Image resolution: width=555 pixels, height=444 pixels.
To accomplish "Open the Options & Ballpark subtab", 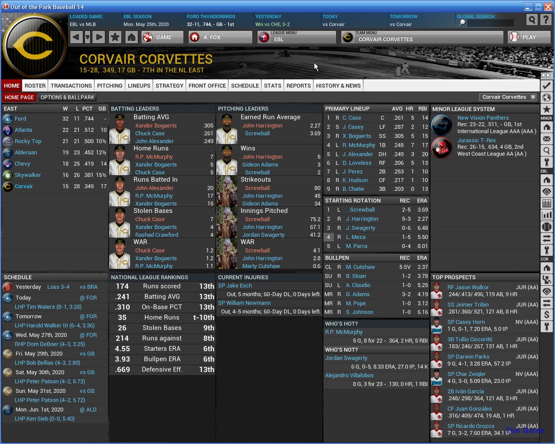I will [x=67, y=97].
